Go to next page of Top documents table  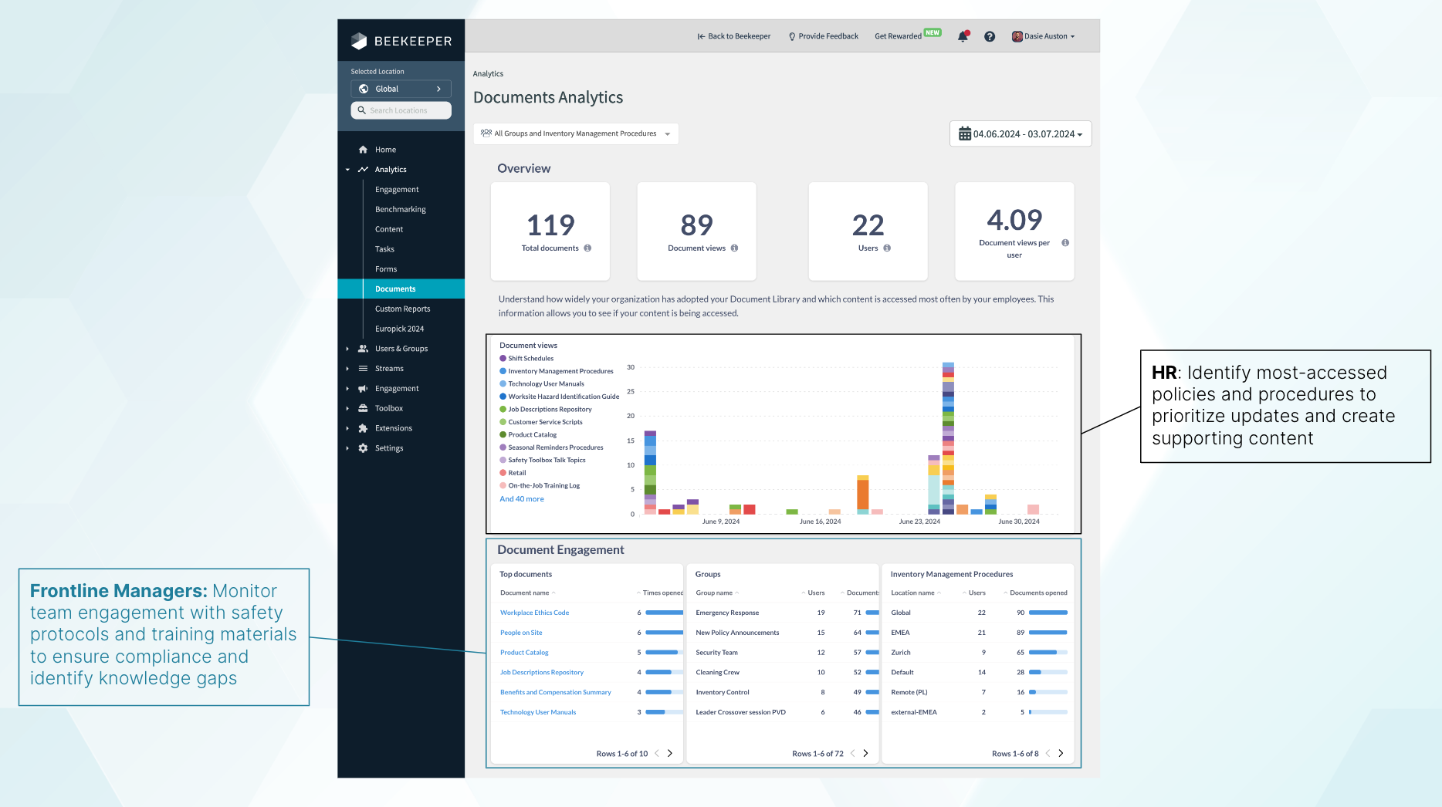tap(670, 754)
